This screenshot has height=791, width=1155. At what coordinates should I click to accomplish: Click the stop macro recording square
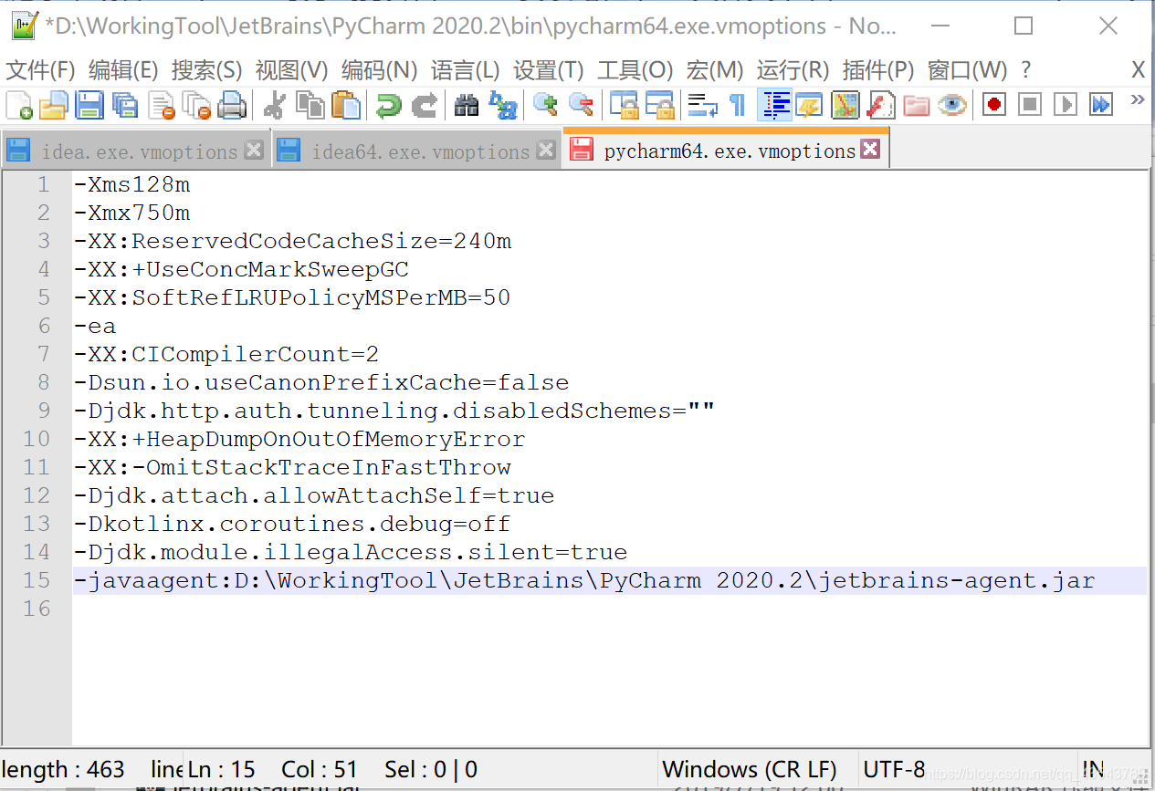point(1030,105)
